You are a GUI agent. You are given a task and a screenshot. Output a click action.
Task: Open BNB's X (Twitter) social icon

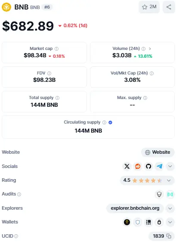127,166
